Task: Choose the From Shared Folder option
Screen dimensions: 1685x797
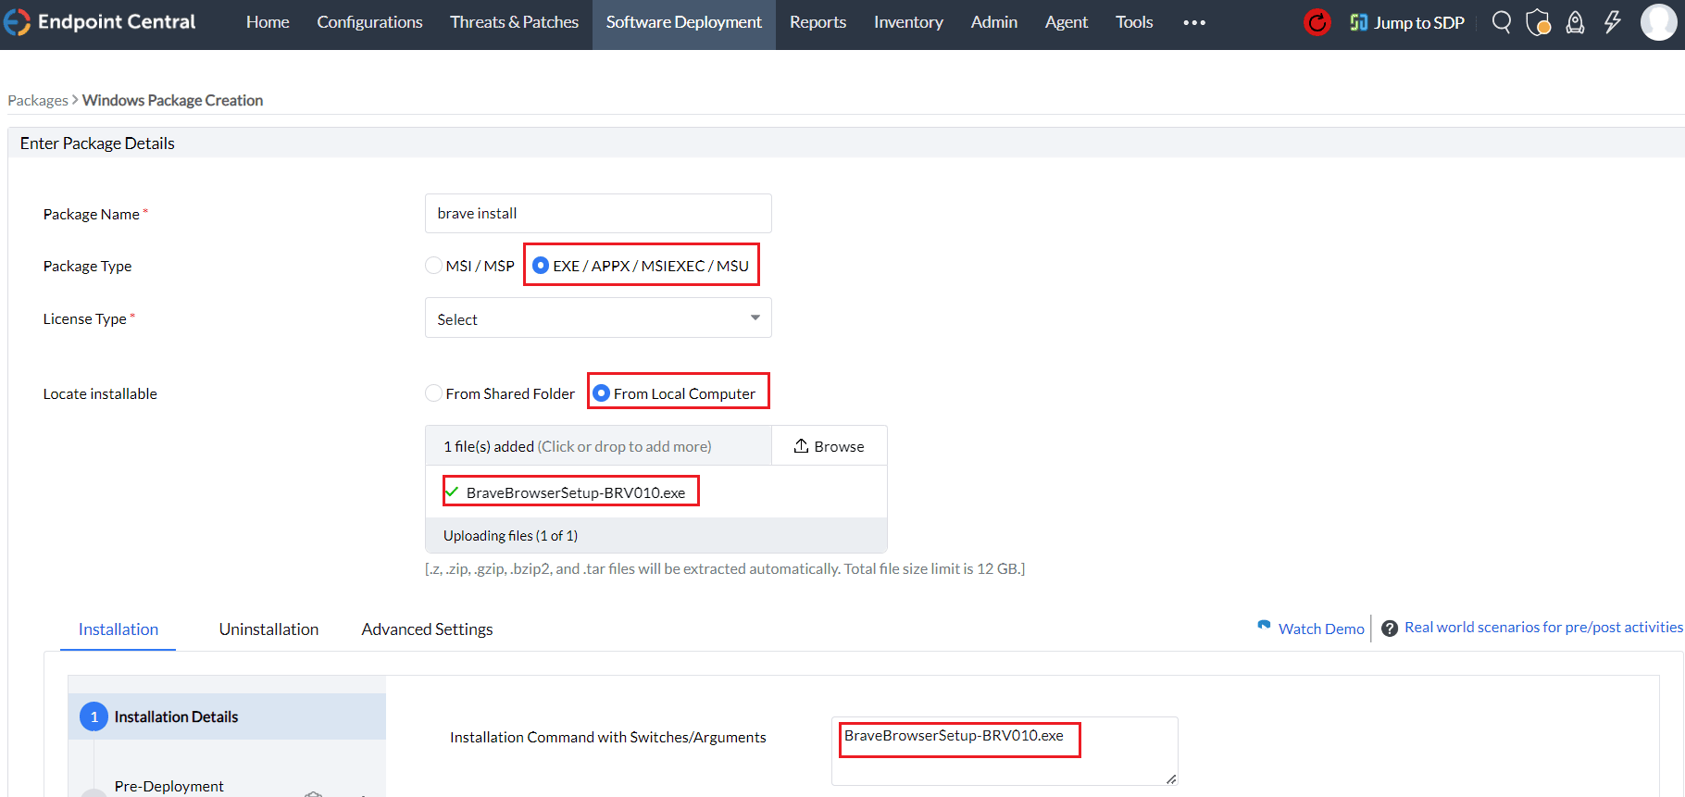Action: 433,393
